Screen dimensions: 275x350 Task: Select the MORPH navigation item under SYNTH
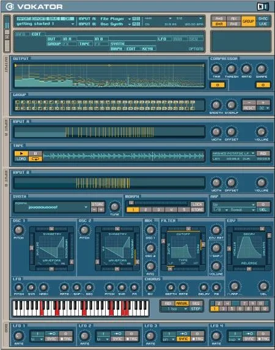(x=117, y=49)
